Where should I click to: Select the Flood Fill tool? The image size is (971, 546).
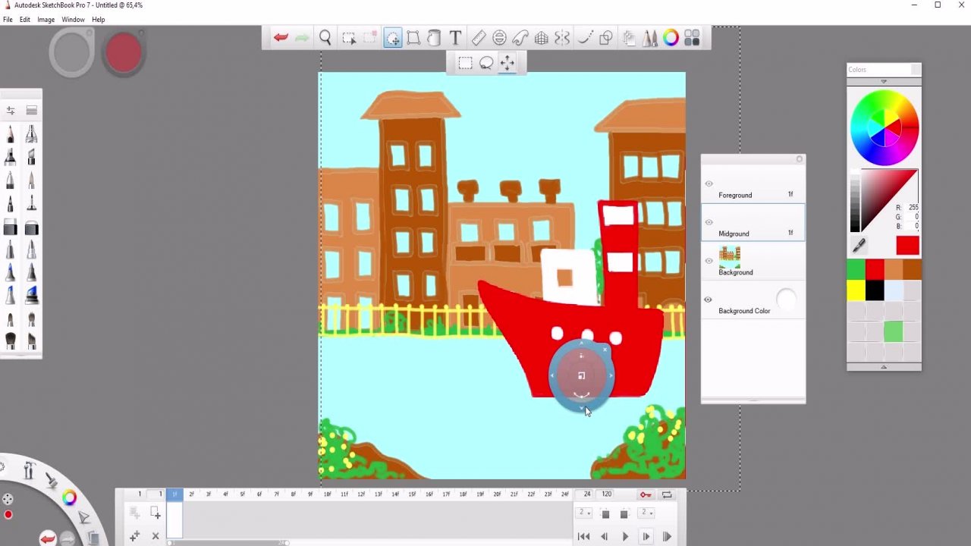pyautogui.click(x=433, y=38)
